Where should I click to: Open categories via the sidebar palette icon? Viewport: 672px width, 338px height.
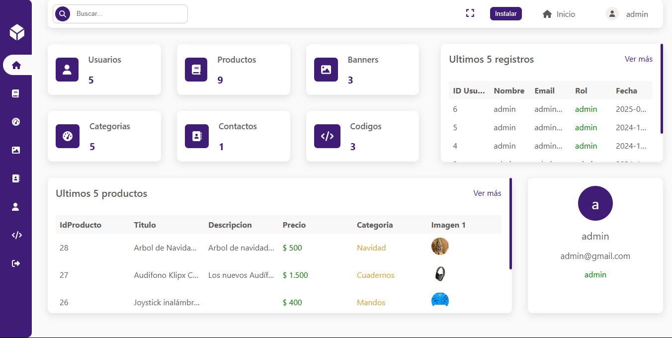coord(16,122)
